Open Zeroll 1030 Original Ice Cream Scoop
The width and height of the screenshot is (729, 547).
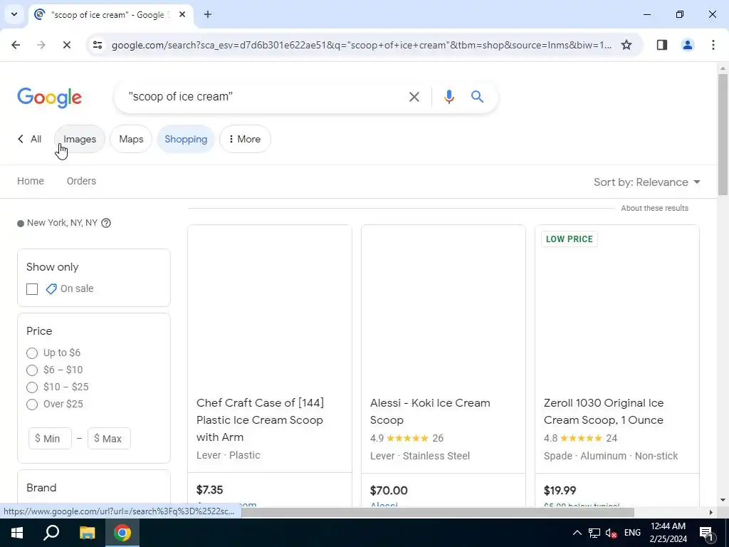[x=604, y=411]
